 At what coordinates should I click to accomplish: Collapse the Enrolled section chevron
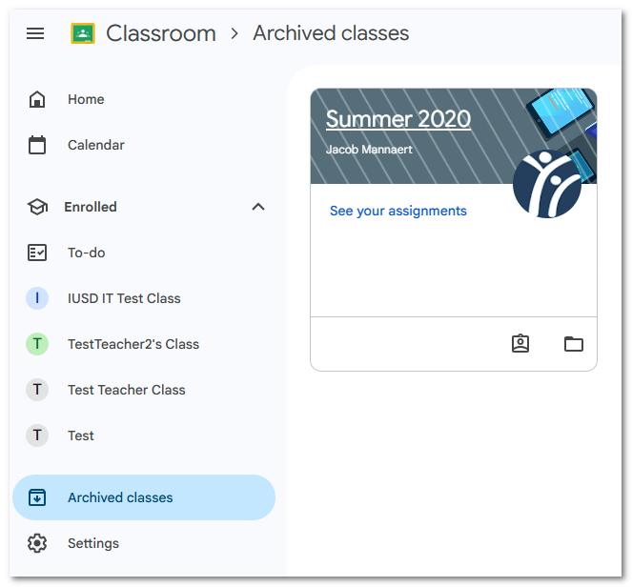click(x=258, y=207)
